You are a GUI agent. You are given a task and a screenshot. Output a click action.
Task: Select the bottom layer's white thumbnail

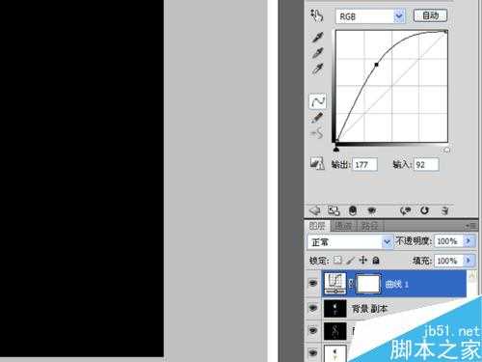[335, 353]
